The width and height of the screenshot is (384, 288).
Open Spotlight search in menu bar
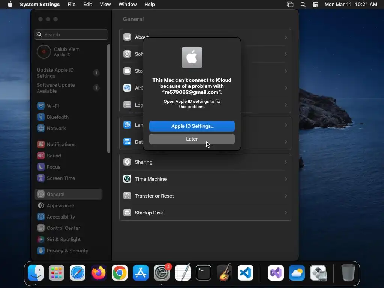(x=303, y=4)
